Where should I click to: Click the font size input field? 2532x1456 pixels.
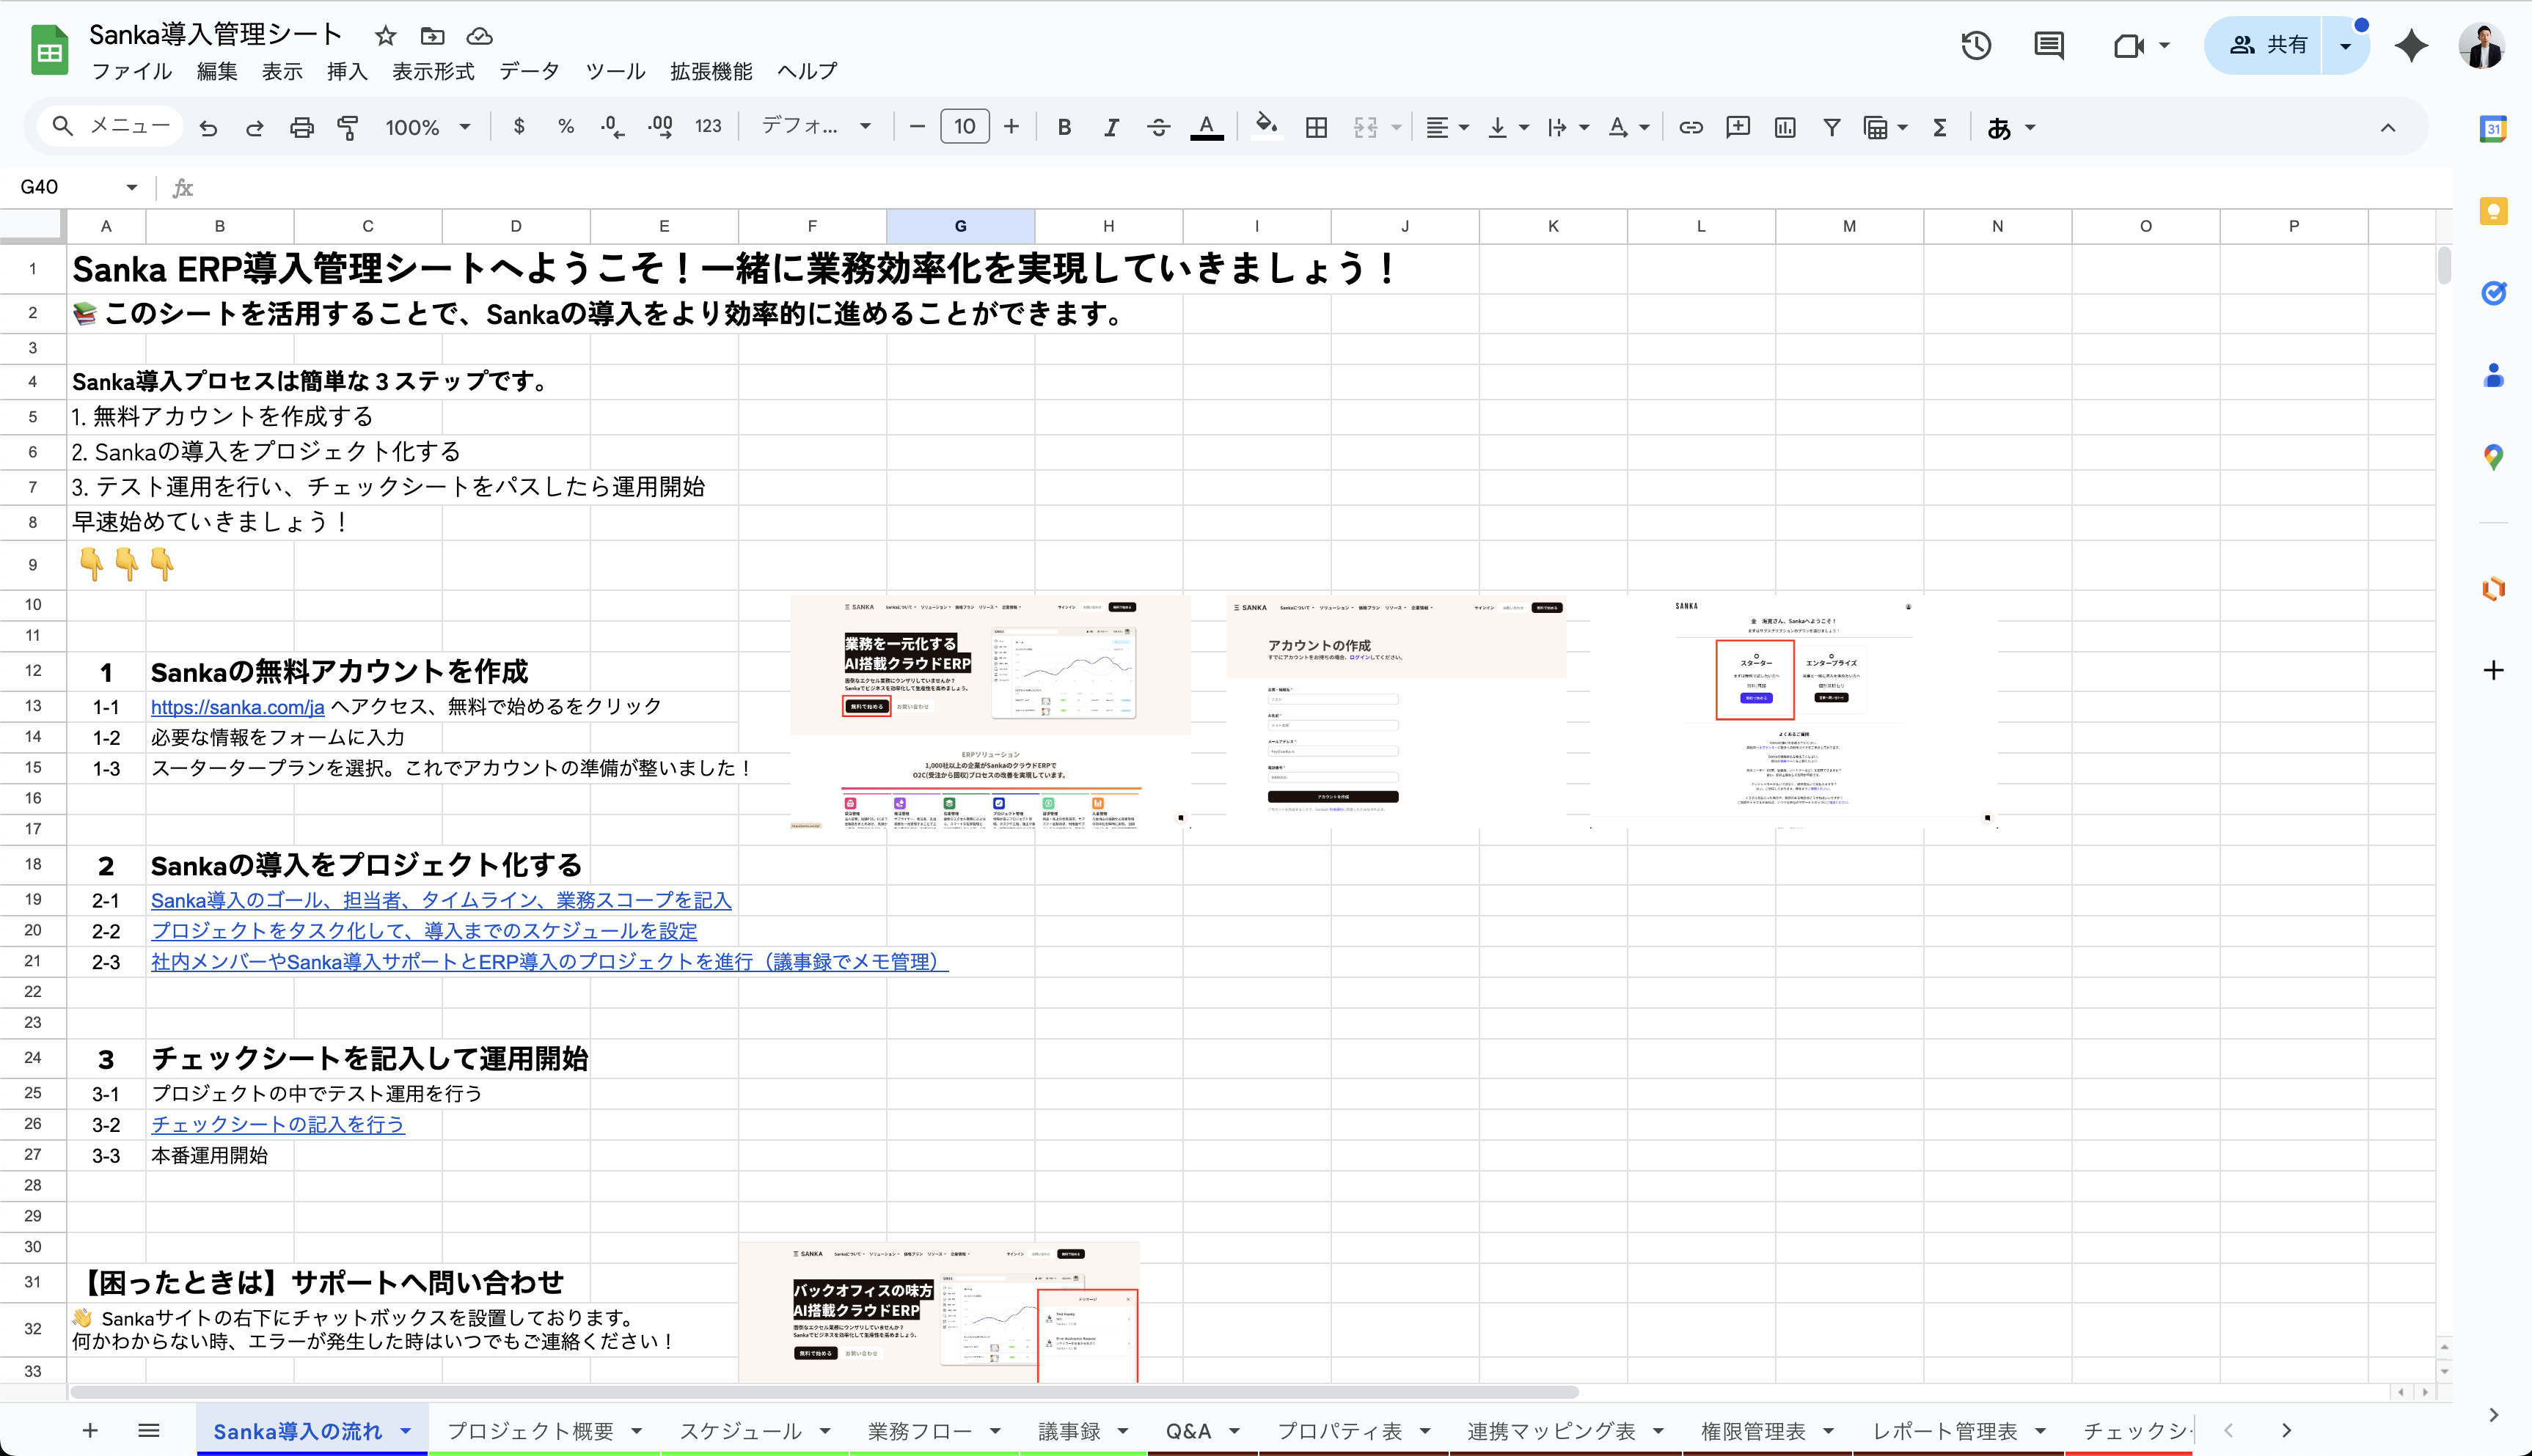click(x=965, y=127)
